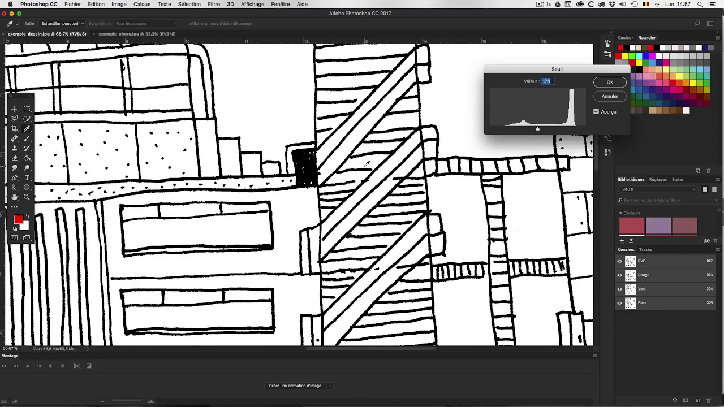Select the Polygonal Lasso tool

(x=14, y=119)
